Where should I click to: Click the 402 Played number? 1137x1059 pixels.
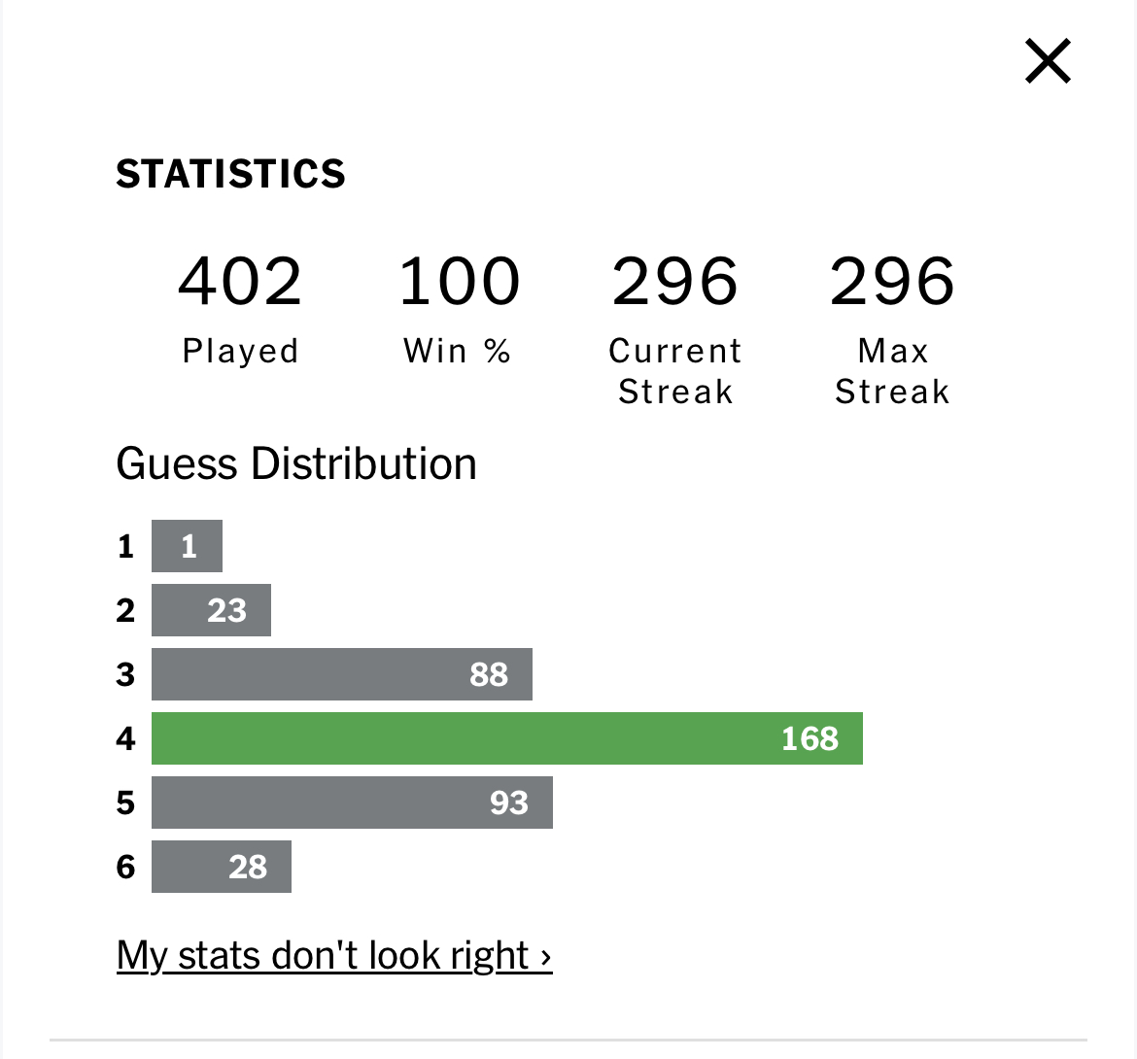[x=240, y=281]
